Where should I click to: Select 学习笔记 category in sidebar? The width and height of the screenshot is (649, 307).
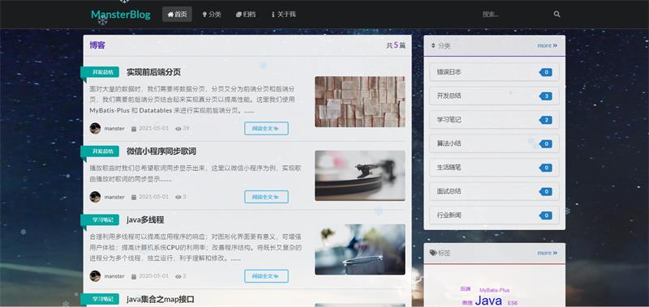click(x=494, y=120)
